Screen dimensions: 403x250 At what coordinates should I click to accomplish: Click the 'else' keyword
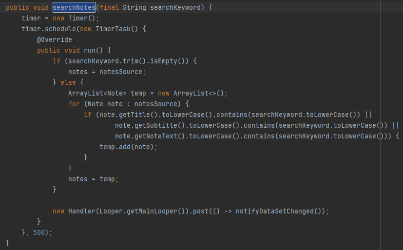[68, 82]
